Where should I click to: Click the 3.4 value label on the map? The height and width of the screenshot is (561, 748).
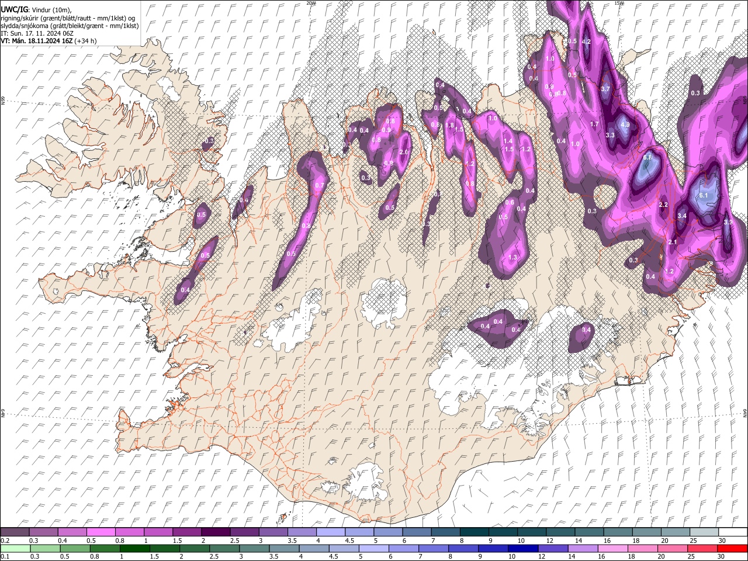(x=682, y=216)
